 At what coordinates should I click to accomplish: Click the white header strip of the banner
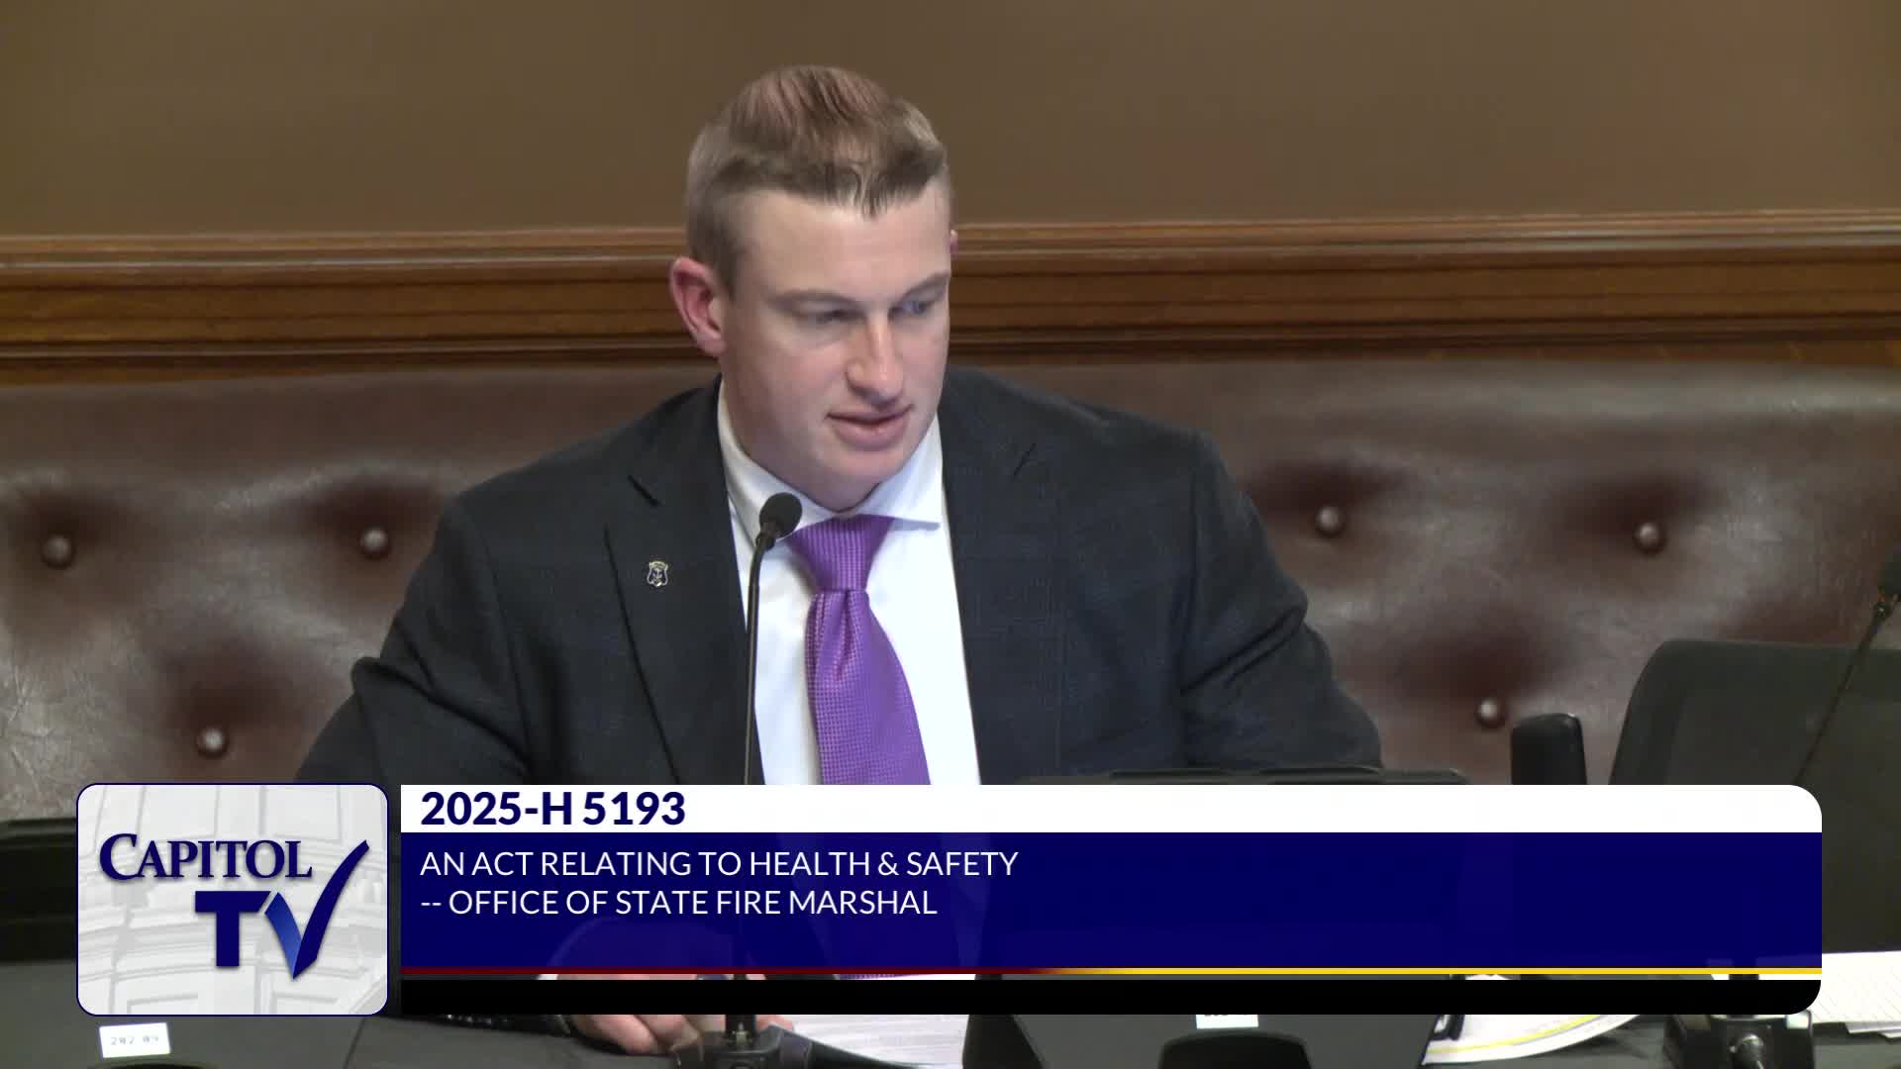pyautogui.click(x=1188, y=810)
